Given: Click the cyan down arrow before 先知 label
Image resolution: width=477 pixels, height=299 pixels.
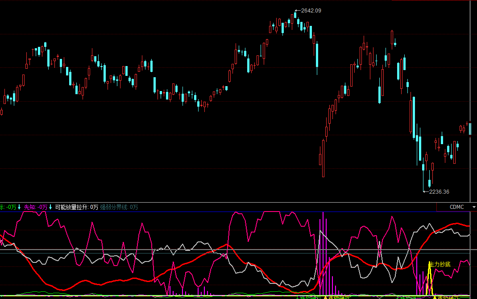Looking at the screenshot, I should point(19,207).
